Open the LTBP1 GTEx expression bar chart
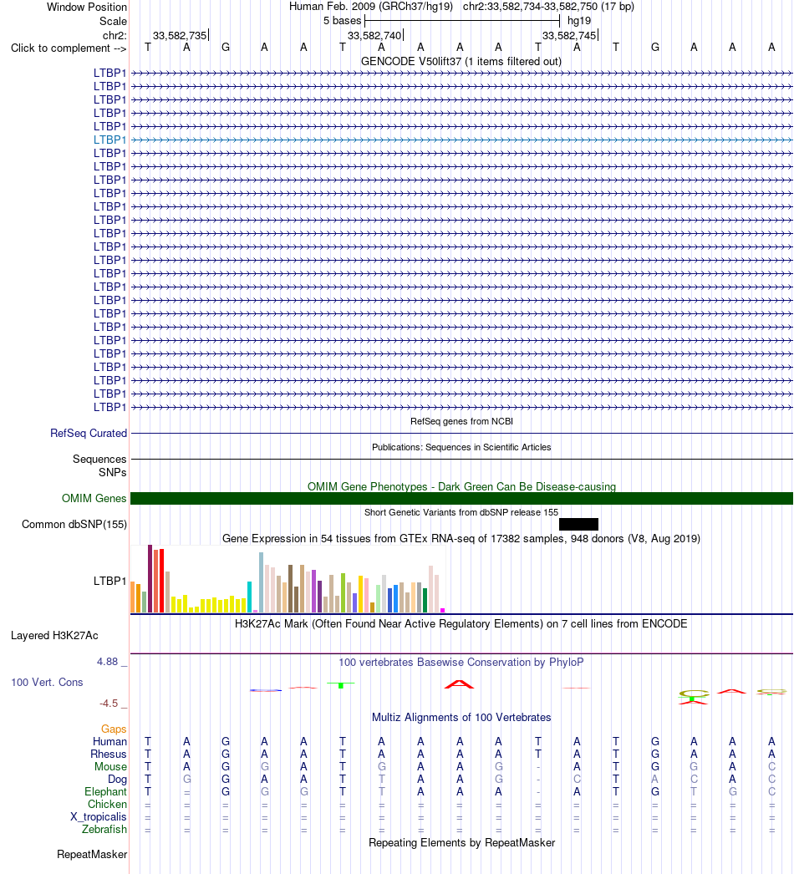 [288, 579]
